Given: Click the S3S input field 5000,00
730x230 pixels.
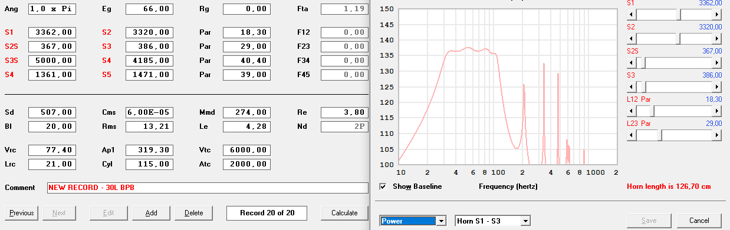Looking at the screenshot, I should point(52,61).
